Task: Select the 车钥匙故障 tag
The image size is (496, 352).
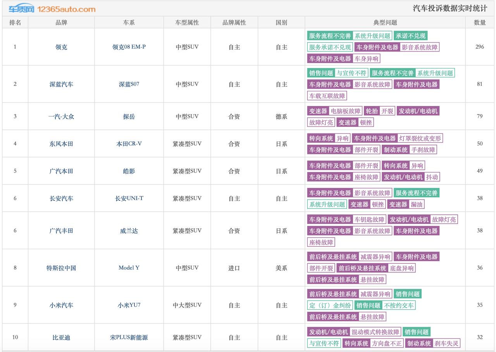Action: pyautogui.click(x=369, y=220)
